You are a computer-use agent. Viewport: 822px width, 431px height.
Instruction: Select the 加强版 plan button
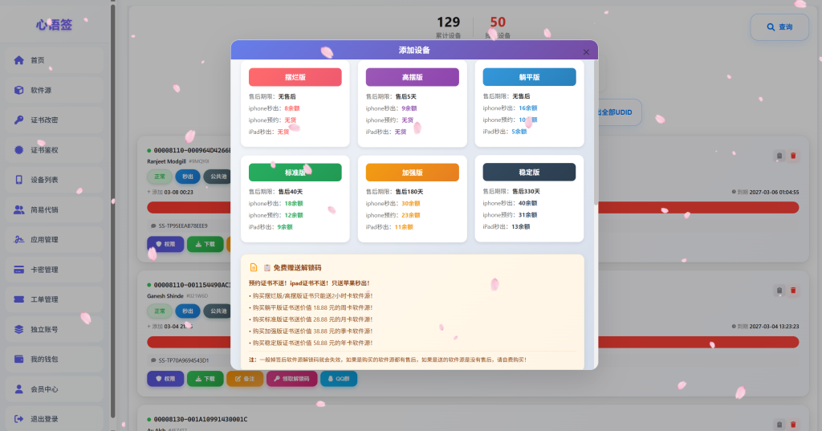click(412, 173)
